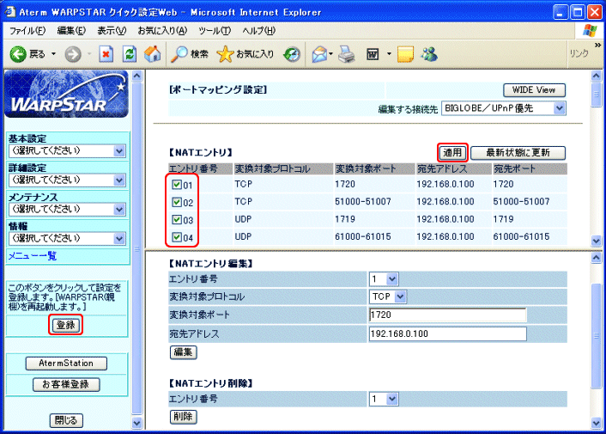Click the Stop loading icon
This screenshot has height=434, width=606.
(106, 53)
